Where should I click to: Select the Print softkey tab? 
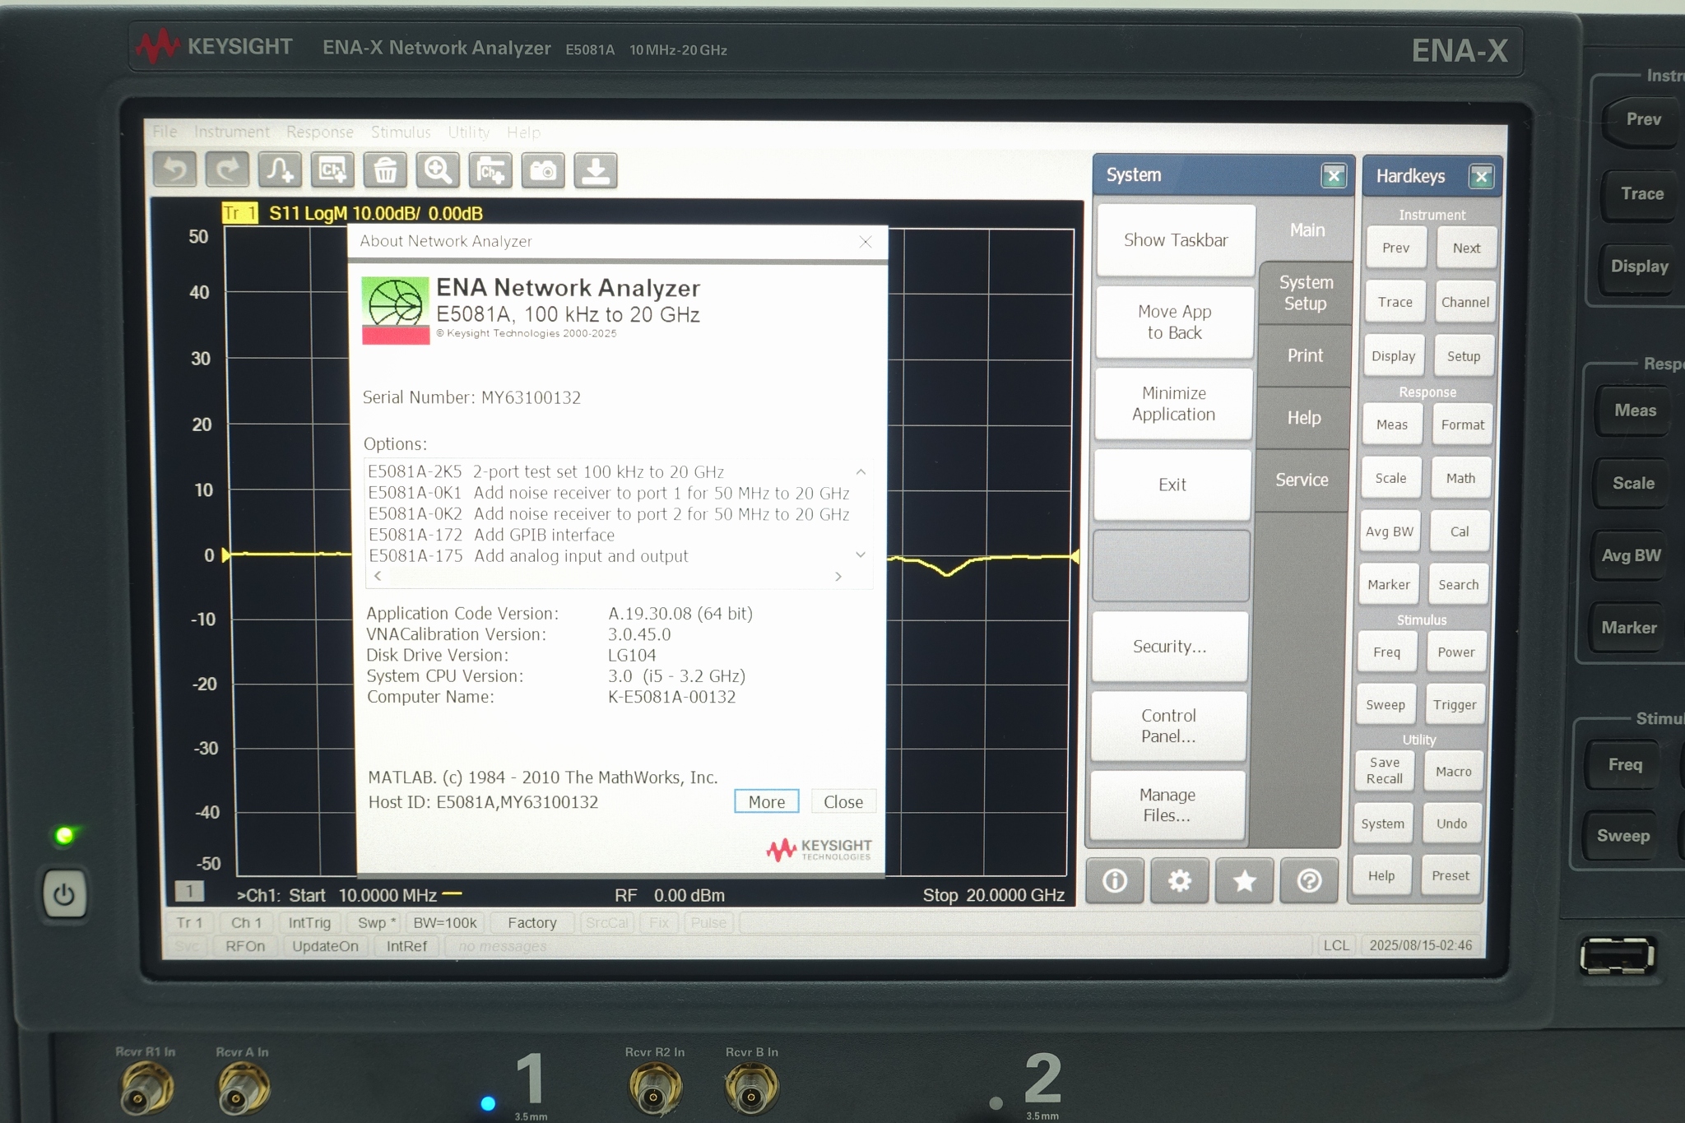click(x=1305, y=355)
